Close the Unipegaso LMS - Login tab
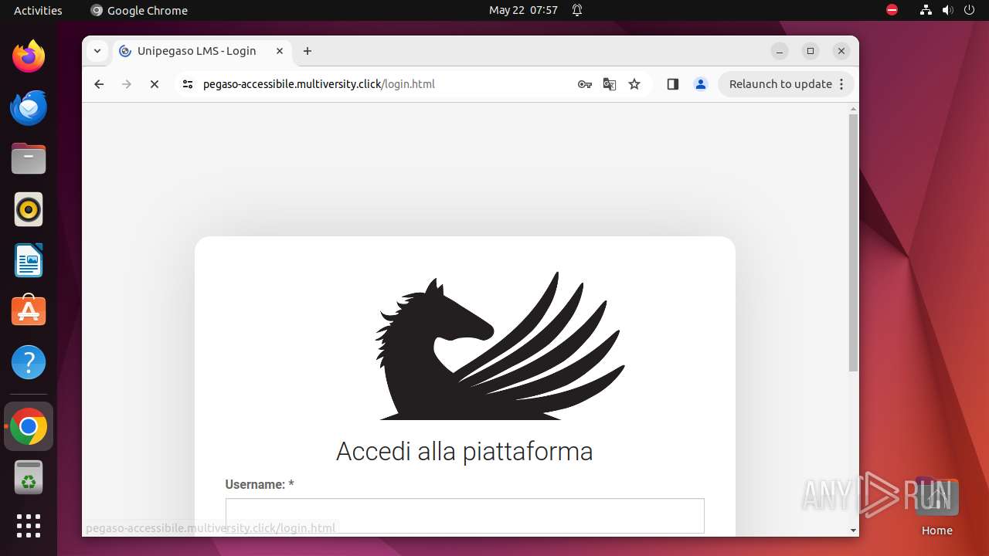The width and height of the screenshot is (989, 556). (x=280, y=51)
